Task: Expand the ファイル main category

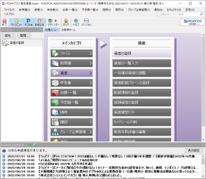Action: [72, 53]
